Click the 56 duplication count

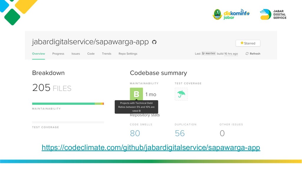point(180,133)
